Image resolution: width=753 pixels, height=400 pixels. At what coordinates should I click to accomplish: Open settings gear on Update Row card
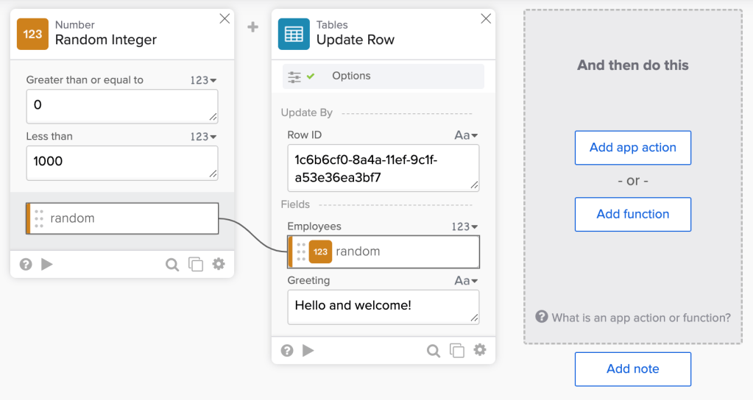[480, 350]
